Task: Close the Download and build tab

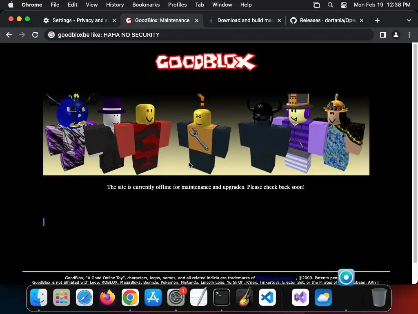Action: 279,20
